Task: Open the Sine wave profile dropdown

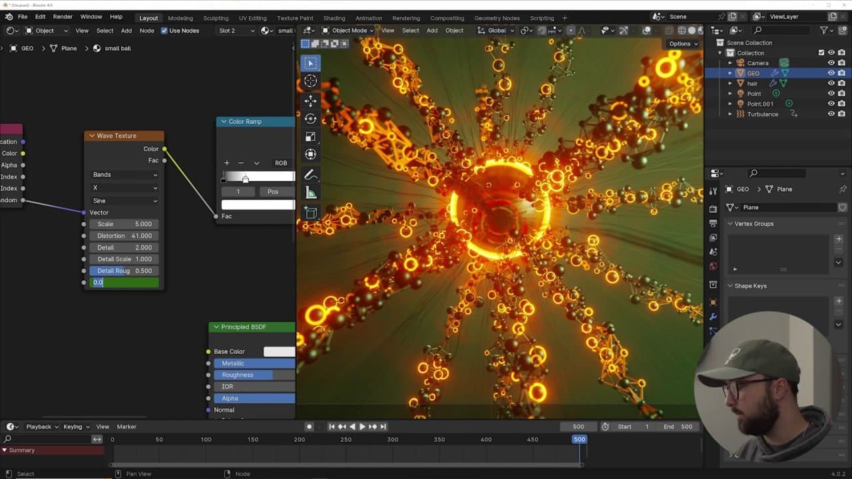Action: tap(125, 201)
